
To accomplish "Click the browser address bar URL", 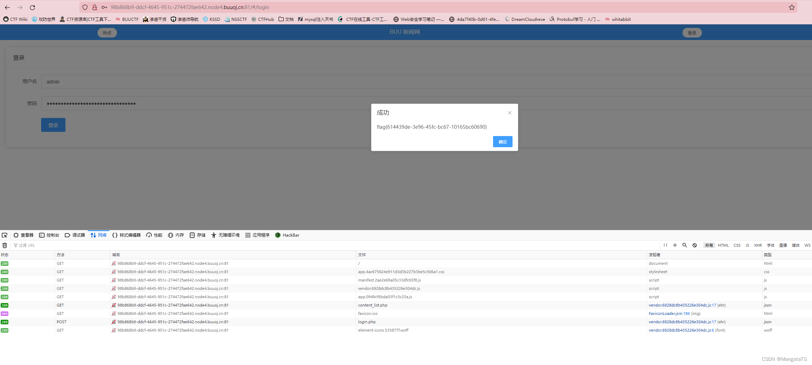I will pyautogui.click(x=190, y=7).
